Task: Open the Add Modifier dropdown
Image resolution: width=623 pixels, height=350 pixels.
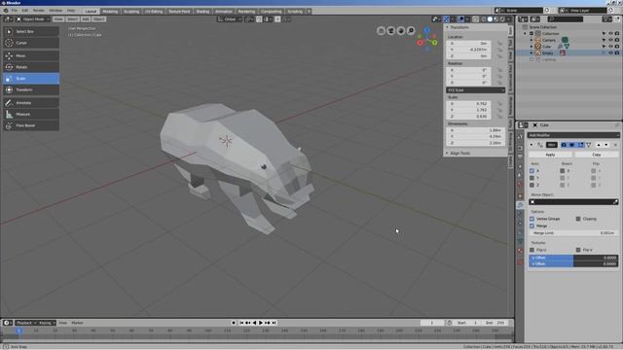Action: coord(573,135)
